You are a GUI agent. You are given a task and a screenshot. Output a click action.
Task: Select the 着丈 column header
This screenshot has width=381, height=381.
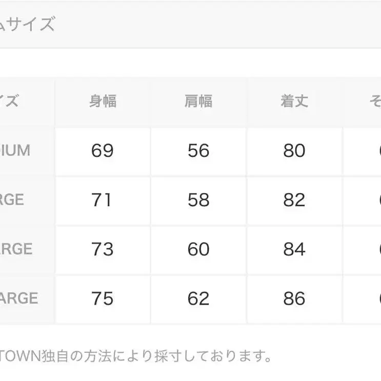click(x=294, y=101)
